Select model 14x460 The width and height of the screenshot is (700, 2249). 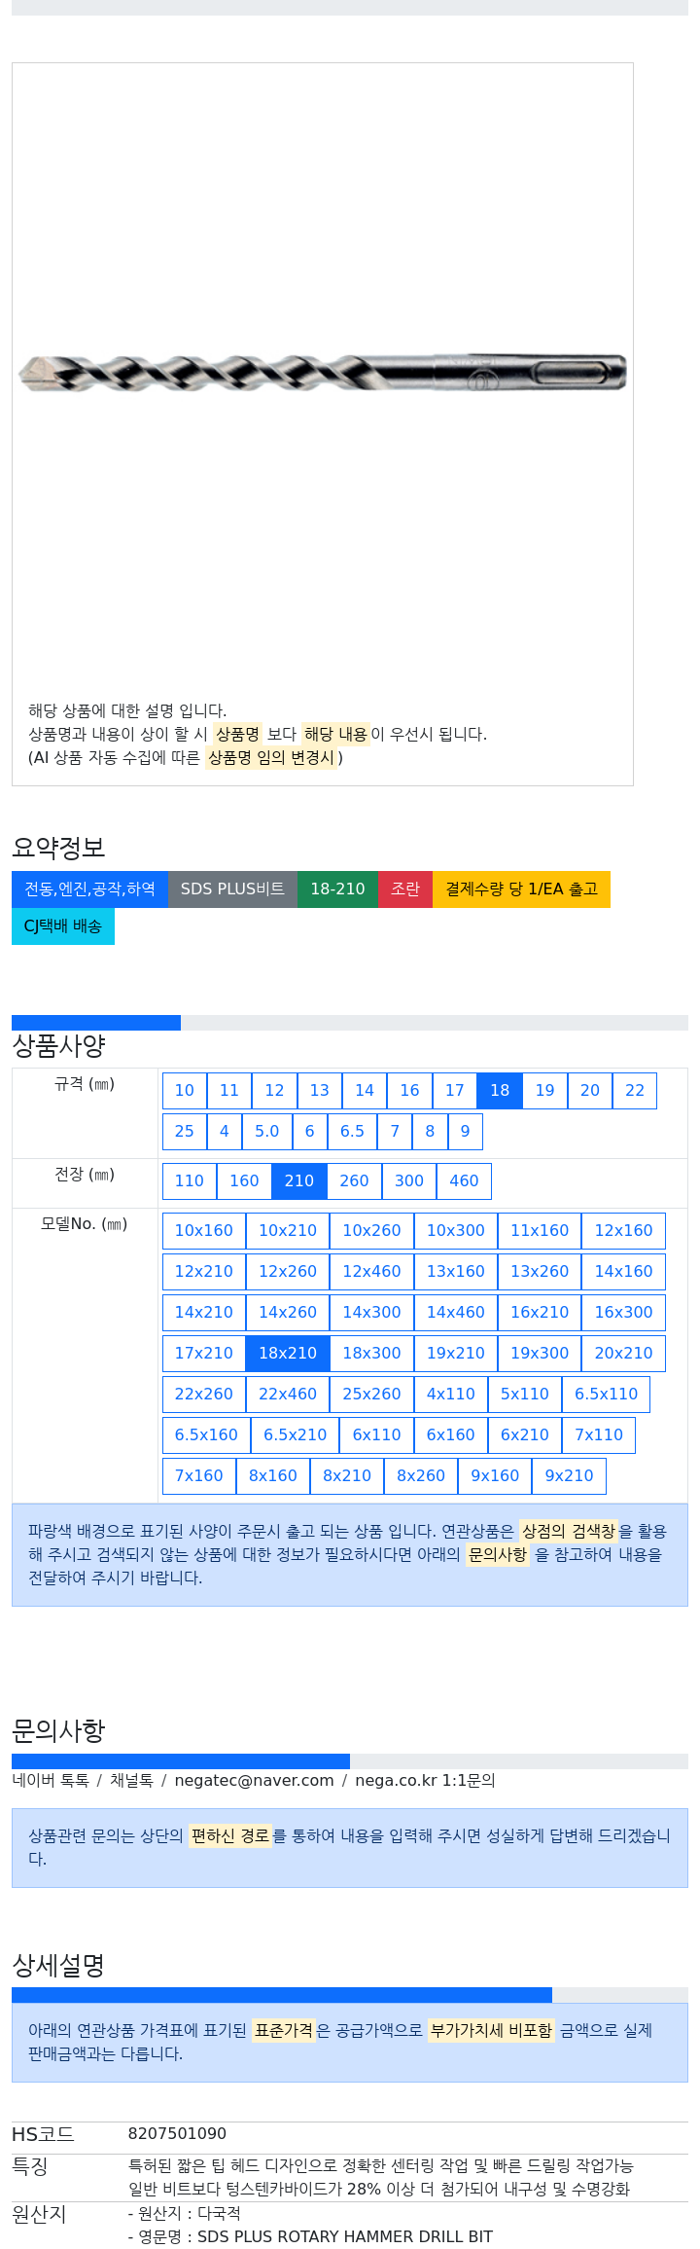click(456, 1313)
